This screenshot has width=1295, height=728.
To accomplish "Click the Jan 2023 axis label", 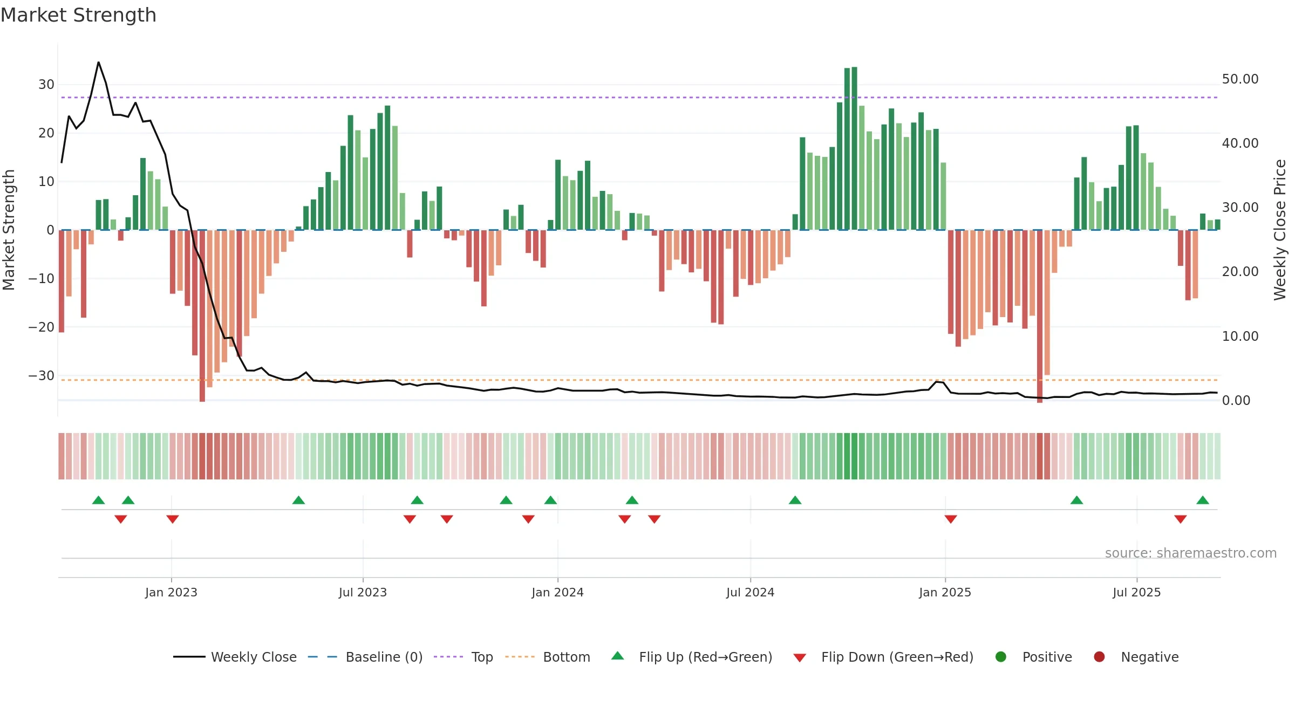I will [x=171, y=592].
